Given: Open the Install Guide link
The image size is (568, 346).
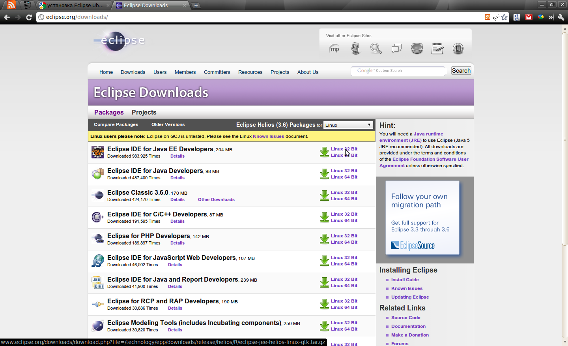Looking at the screenshot, I should (x=405, y=280).
